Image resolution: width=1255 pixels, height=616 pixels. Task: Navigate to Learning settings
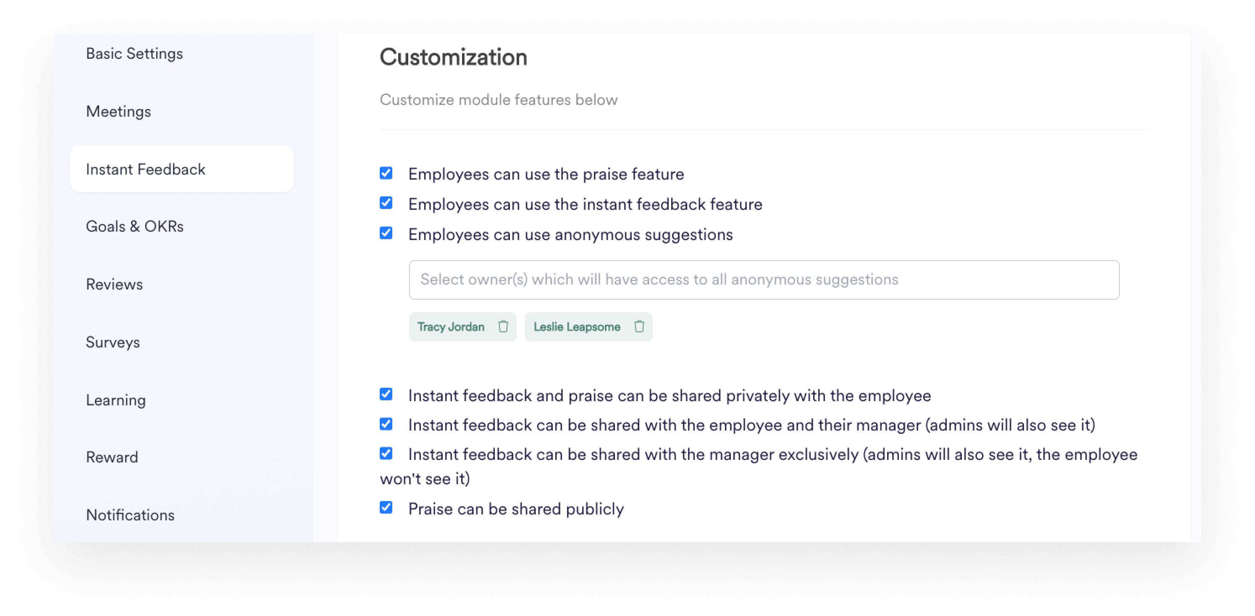pyautogui.click(x=116, y=400)
